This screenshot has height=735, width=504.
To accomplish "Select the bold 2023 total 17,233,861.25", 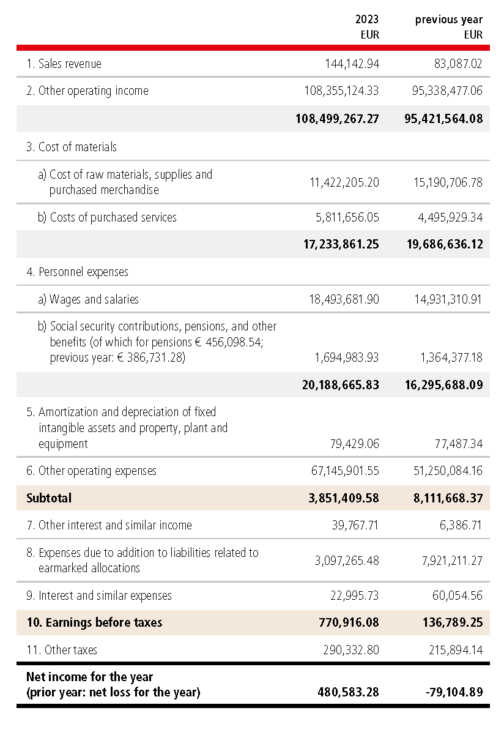I will coord(341,244).
